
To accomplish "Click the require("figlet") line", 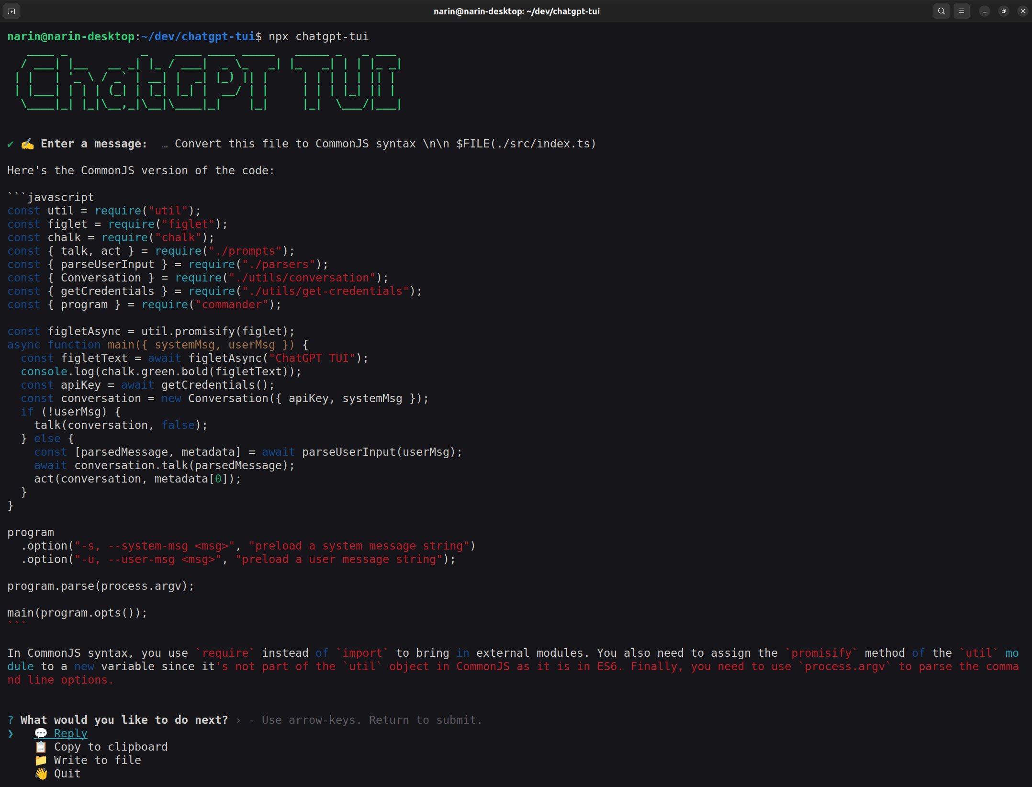I will click(x=117, y=224).
